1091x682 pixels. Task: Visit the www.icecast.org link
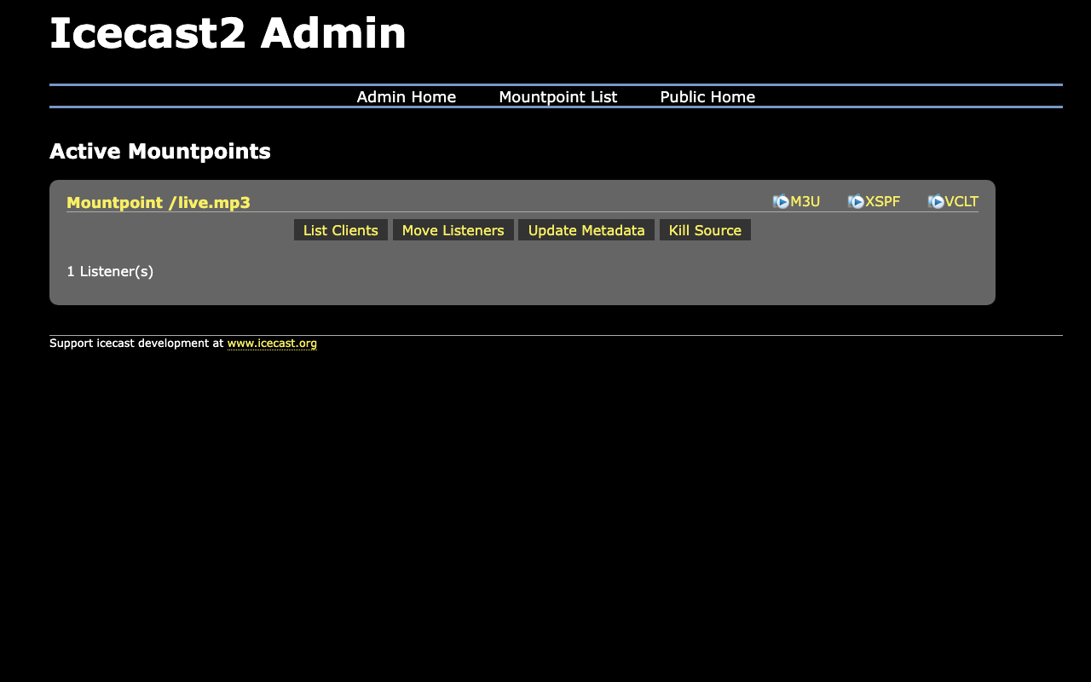pyautogui.click(x=272, y=344)
